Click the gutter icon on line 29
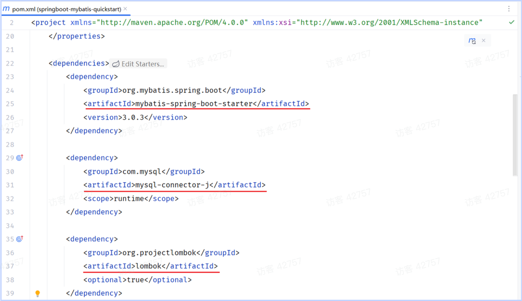The image size is (522, 301). pos(20,158)
